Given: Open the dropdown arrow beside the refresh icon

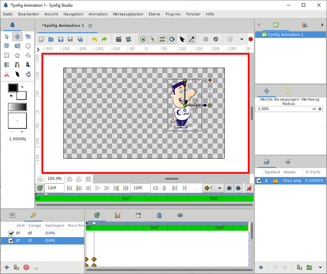Looking at the screenshot, I should pos(242,39).
